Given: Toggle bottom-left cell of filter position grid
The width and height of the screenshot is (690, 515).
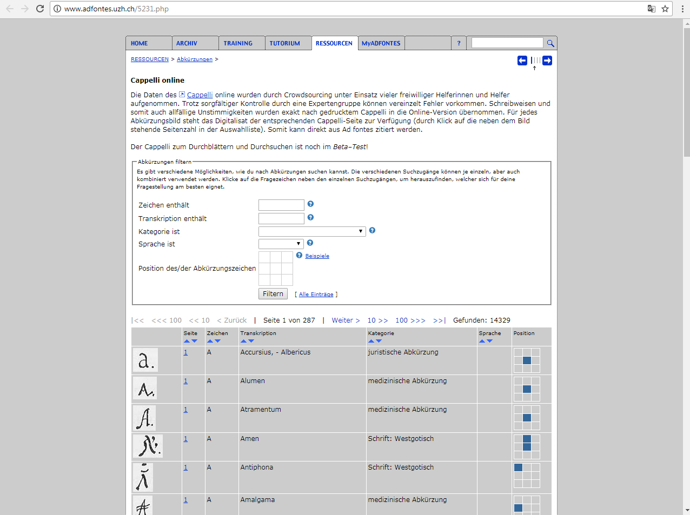Looking at the screenshot, I should tap(264, 280).
